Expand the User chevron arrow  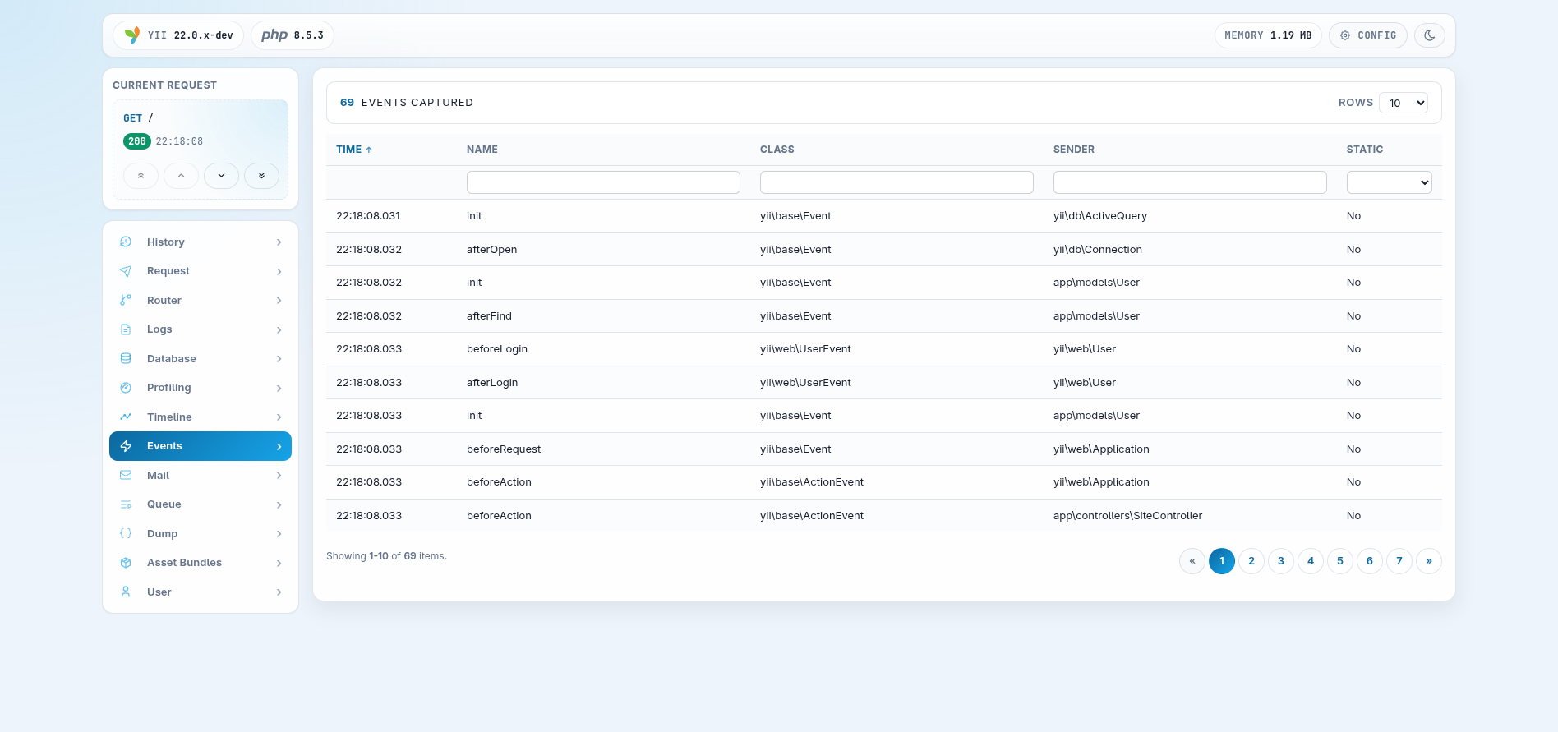click(x=279, y=592)
